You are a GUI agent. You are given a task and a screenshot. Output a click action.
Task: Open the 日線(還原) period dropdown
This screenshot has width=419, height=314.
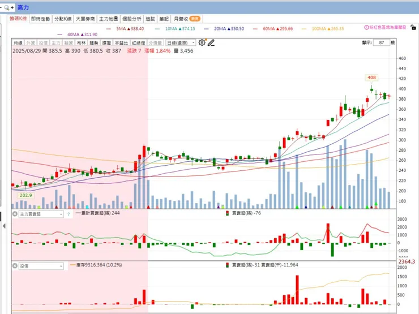pyautogui.click(x=181, y=43)
